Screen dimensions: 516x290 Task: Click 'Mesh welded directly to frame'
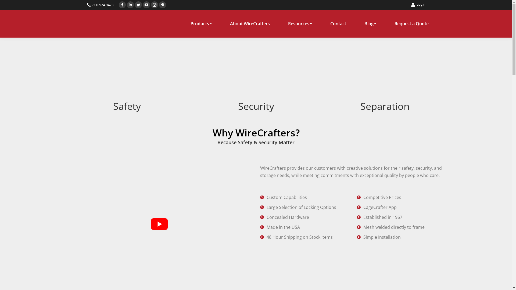(x=394, y=227)
